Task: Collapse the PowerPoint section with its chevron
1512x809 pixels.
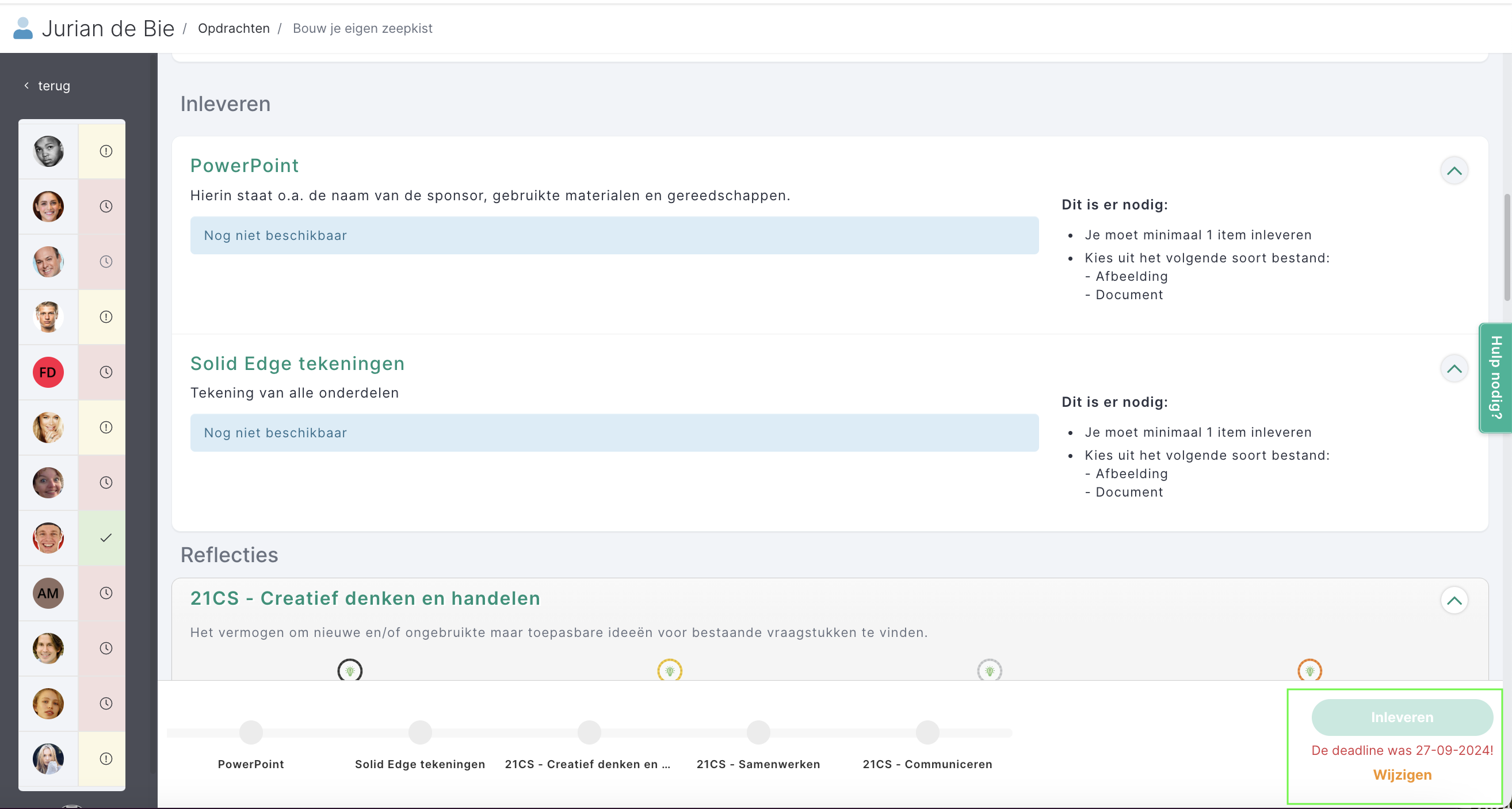Action: [x=1454, y=171]
